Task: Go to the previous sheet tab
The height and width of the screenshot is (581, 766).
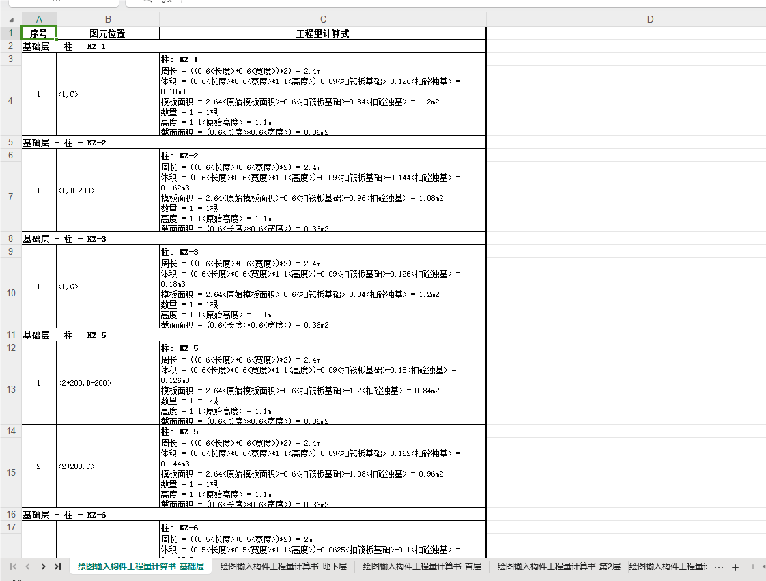Action: 28,567
